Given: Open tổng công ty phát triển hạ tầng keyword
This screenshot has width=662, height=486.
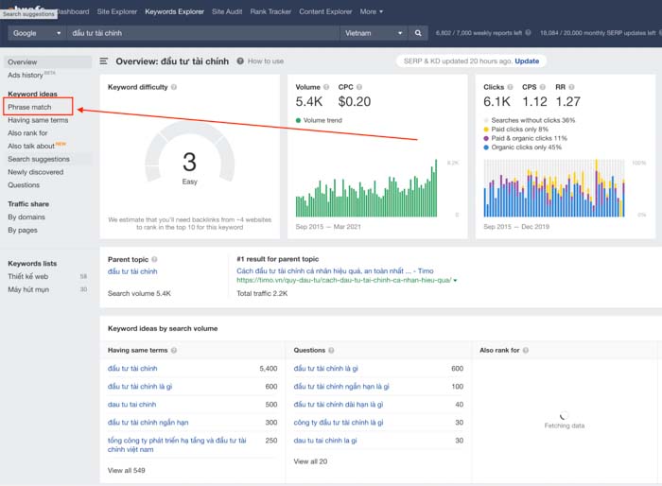Looking at the screenshot, I should point(177,445).
